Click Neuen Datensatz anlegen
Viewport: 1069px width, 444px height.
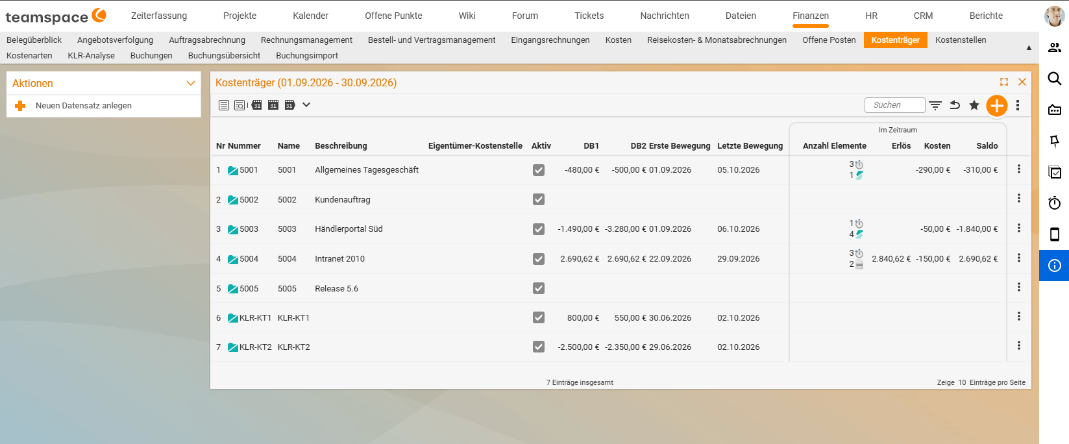click(x=84, y=106)
